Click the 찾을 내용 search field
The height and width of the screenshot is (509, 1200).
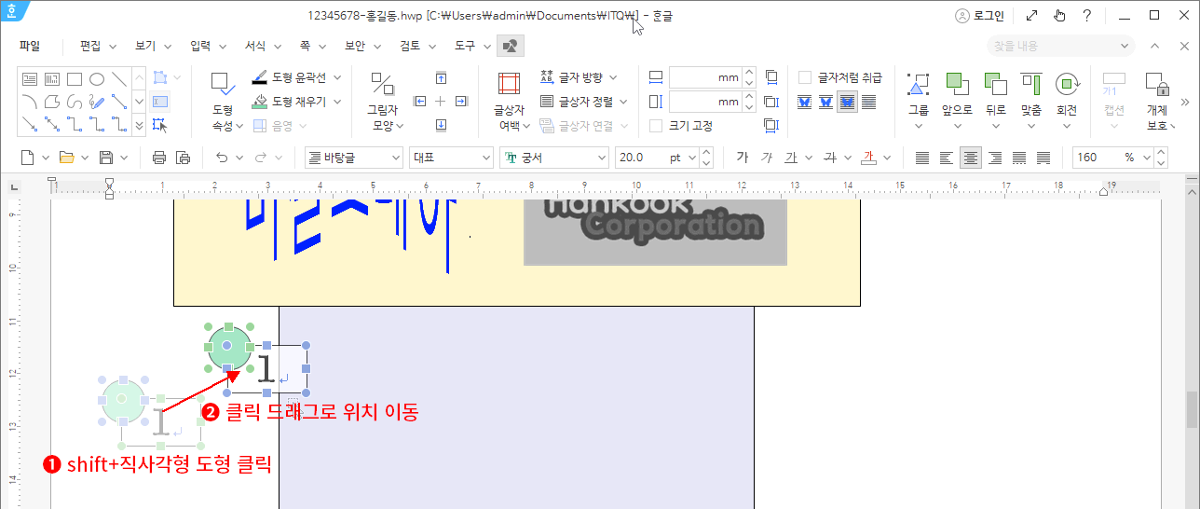pyautogui.click(x=1060, y=46)
